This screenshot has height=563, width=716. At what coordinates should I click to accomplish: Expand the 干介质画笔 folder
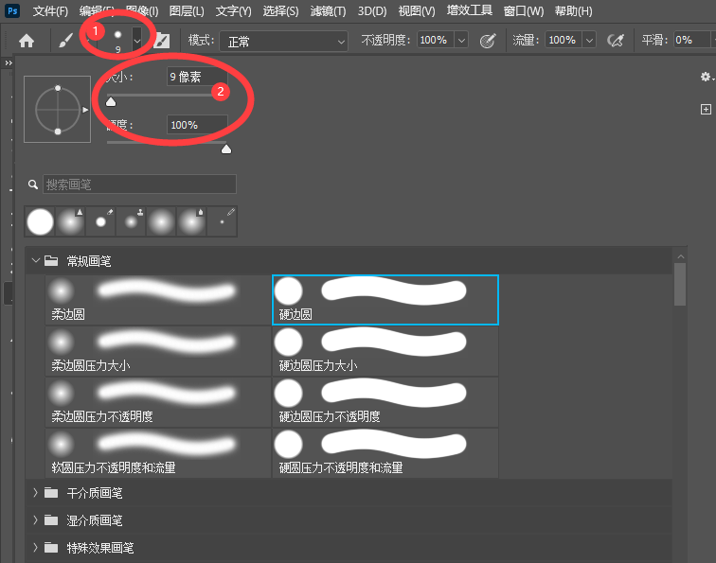[x=36, y=493]
